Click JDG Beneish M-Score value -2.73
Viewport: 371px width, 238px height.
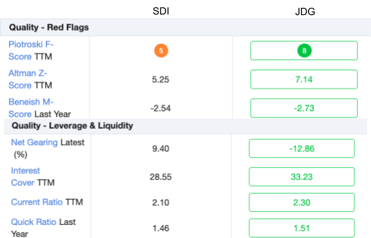pyautogui.click(x=304, y=108)
